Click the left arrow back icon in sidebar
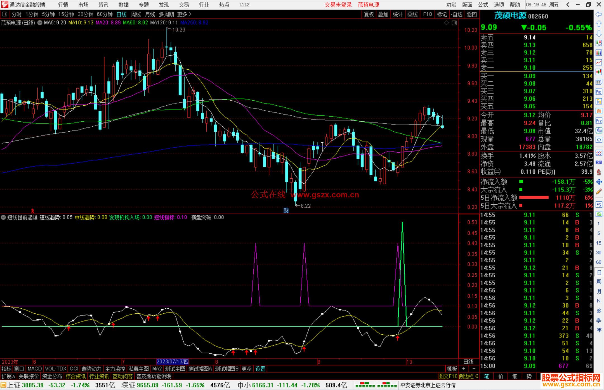 click(599, 14)
